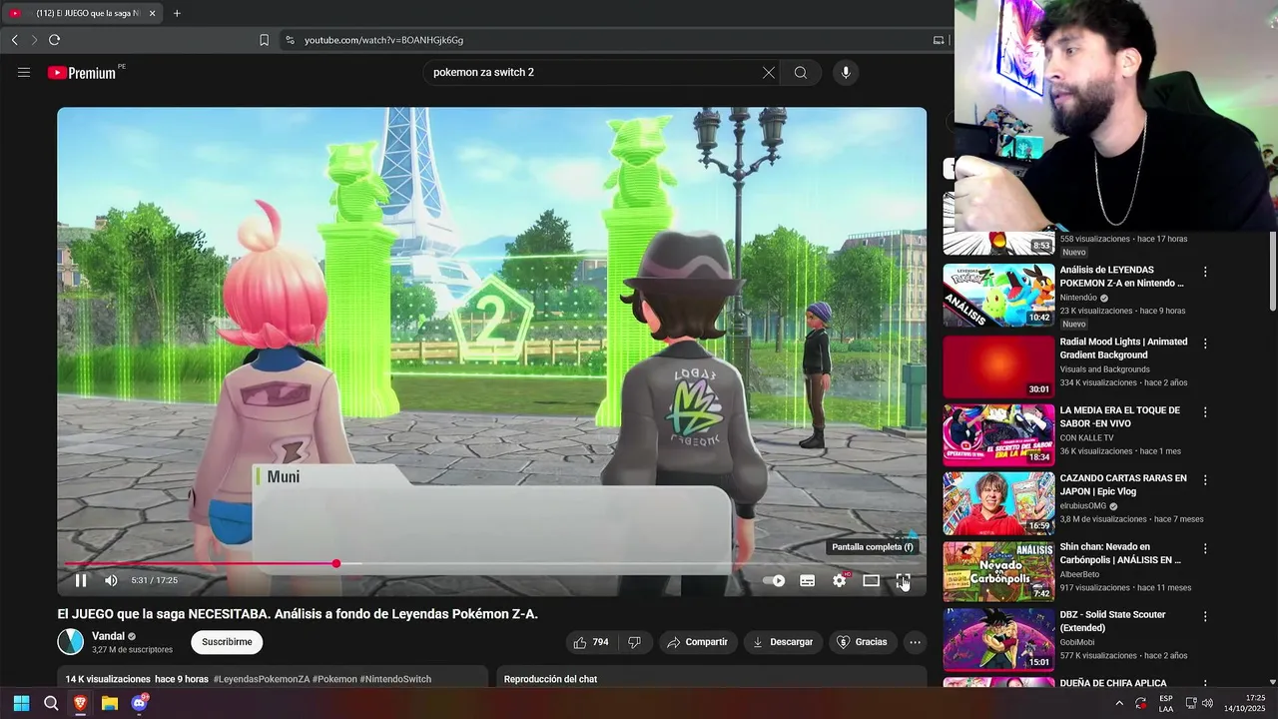Viewport: 1278px width, 719px height.
Task: Open the Windows Start menu
Action: (x=21, y=703)
